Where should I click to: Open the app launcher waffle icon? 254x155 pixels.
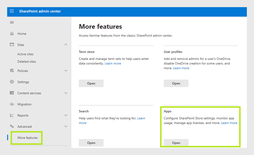pos(12,11)
